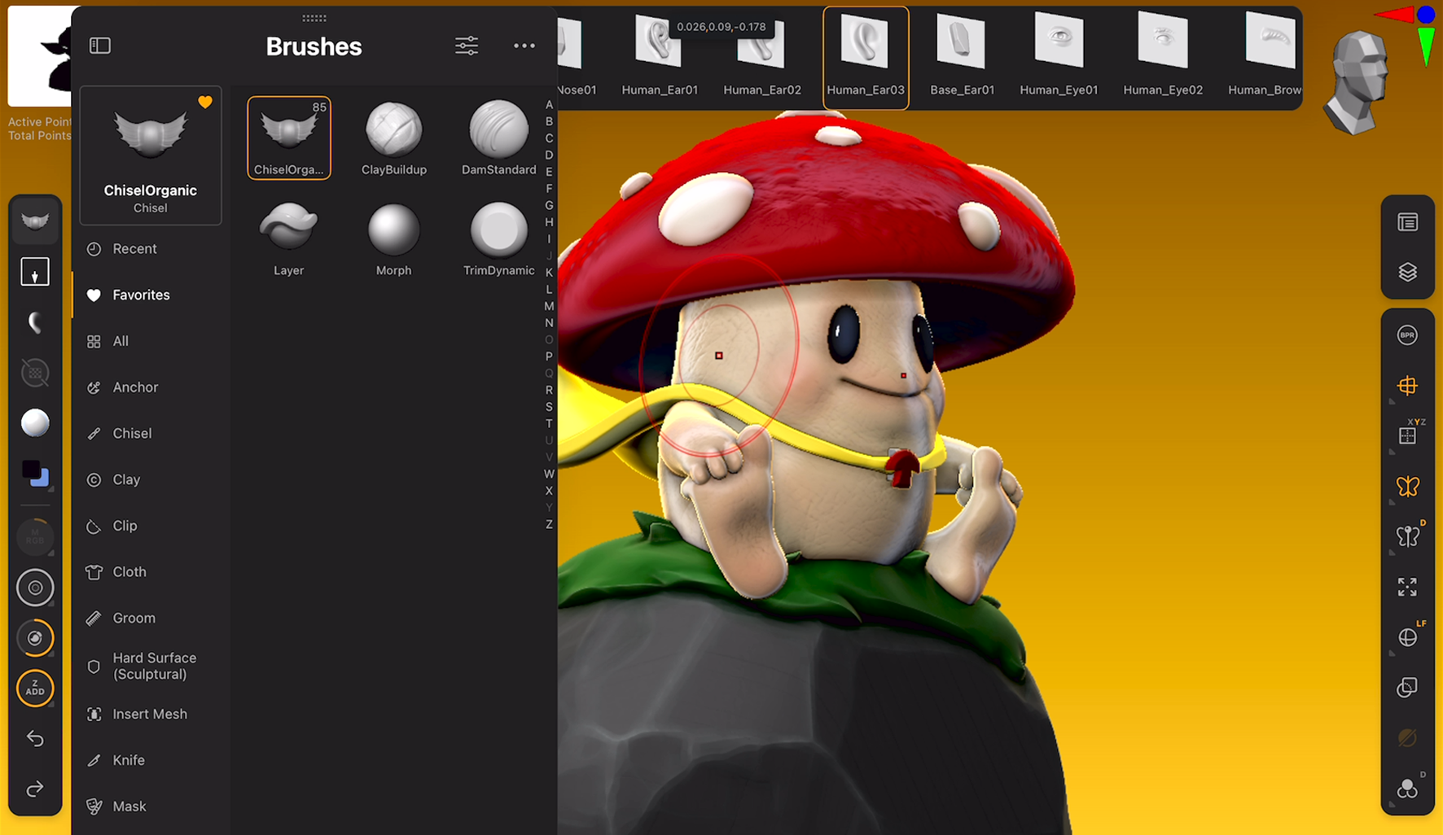Toggle Z ADD sculpting mode
Image resolution: width=1443 pixels, height=835 pixels.
coord(34,688)
